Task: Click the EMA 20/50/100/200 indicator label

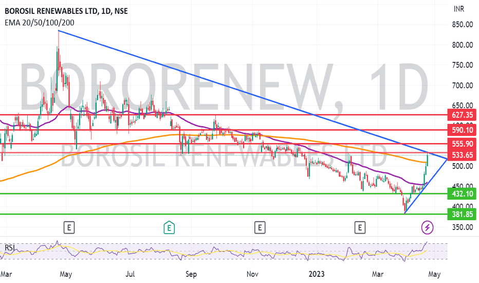Action: point(40,23)
